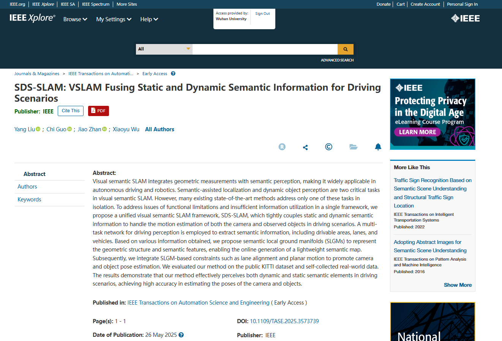Click the alerts bell icon
502x341 pixels.
(378, 147)
